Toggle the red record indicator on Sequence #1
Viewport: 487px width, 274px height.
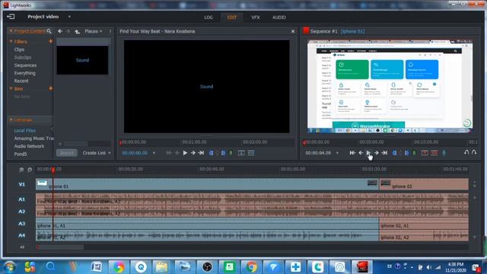tap(306, 30)
